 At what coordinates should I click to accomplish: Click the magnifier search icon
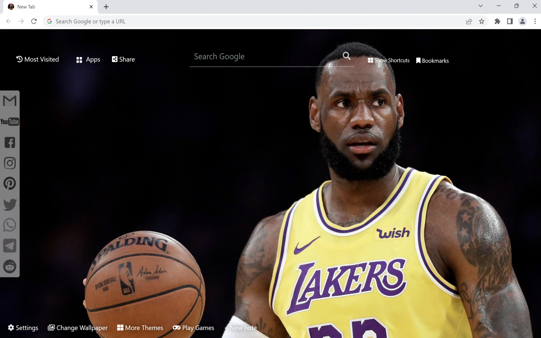pyautogui.click(x=347, y=56)
